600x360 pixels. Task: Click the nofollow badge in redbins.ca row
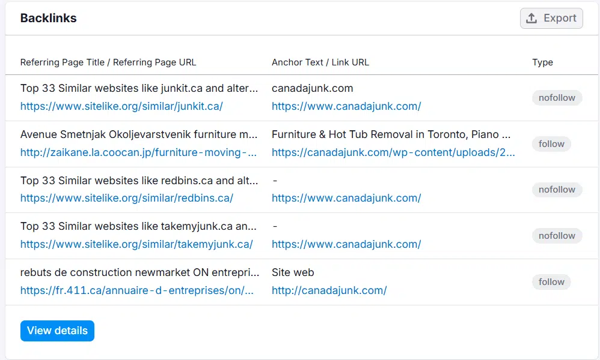pos(557,190)
